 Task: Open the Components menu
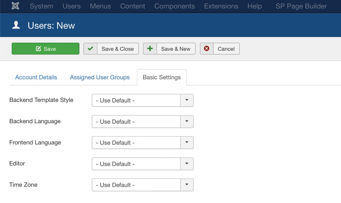[175, 6]
